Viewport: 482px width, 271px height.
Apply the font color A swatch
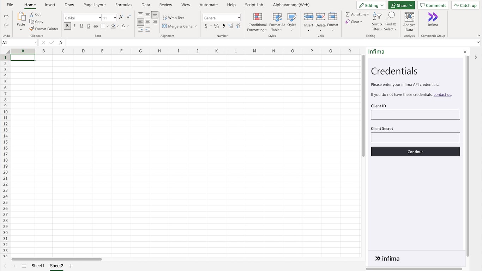click(123, 26)
